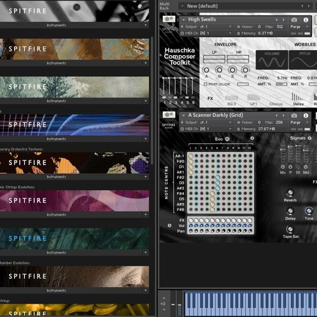This screenshot has height=317, width=317.
Task: Load the next preset arrow for A Scanner Darkly
Action: click(283, 115)
